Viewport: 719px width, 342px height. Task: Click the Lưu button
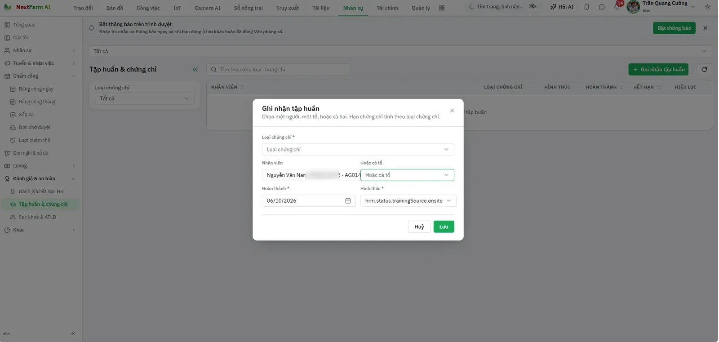coord(444,227)
